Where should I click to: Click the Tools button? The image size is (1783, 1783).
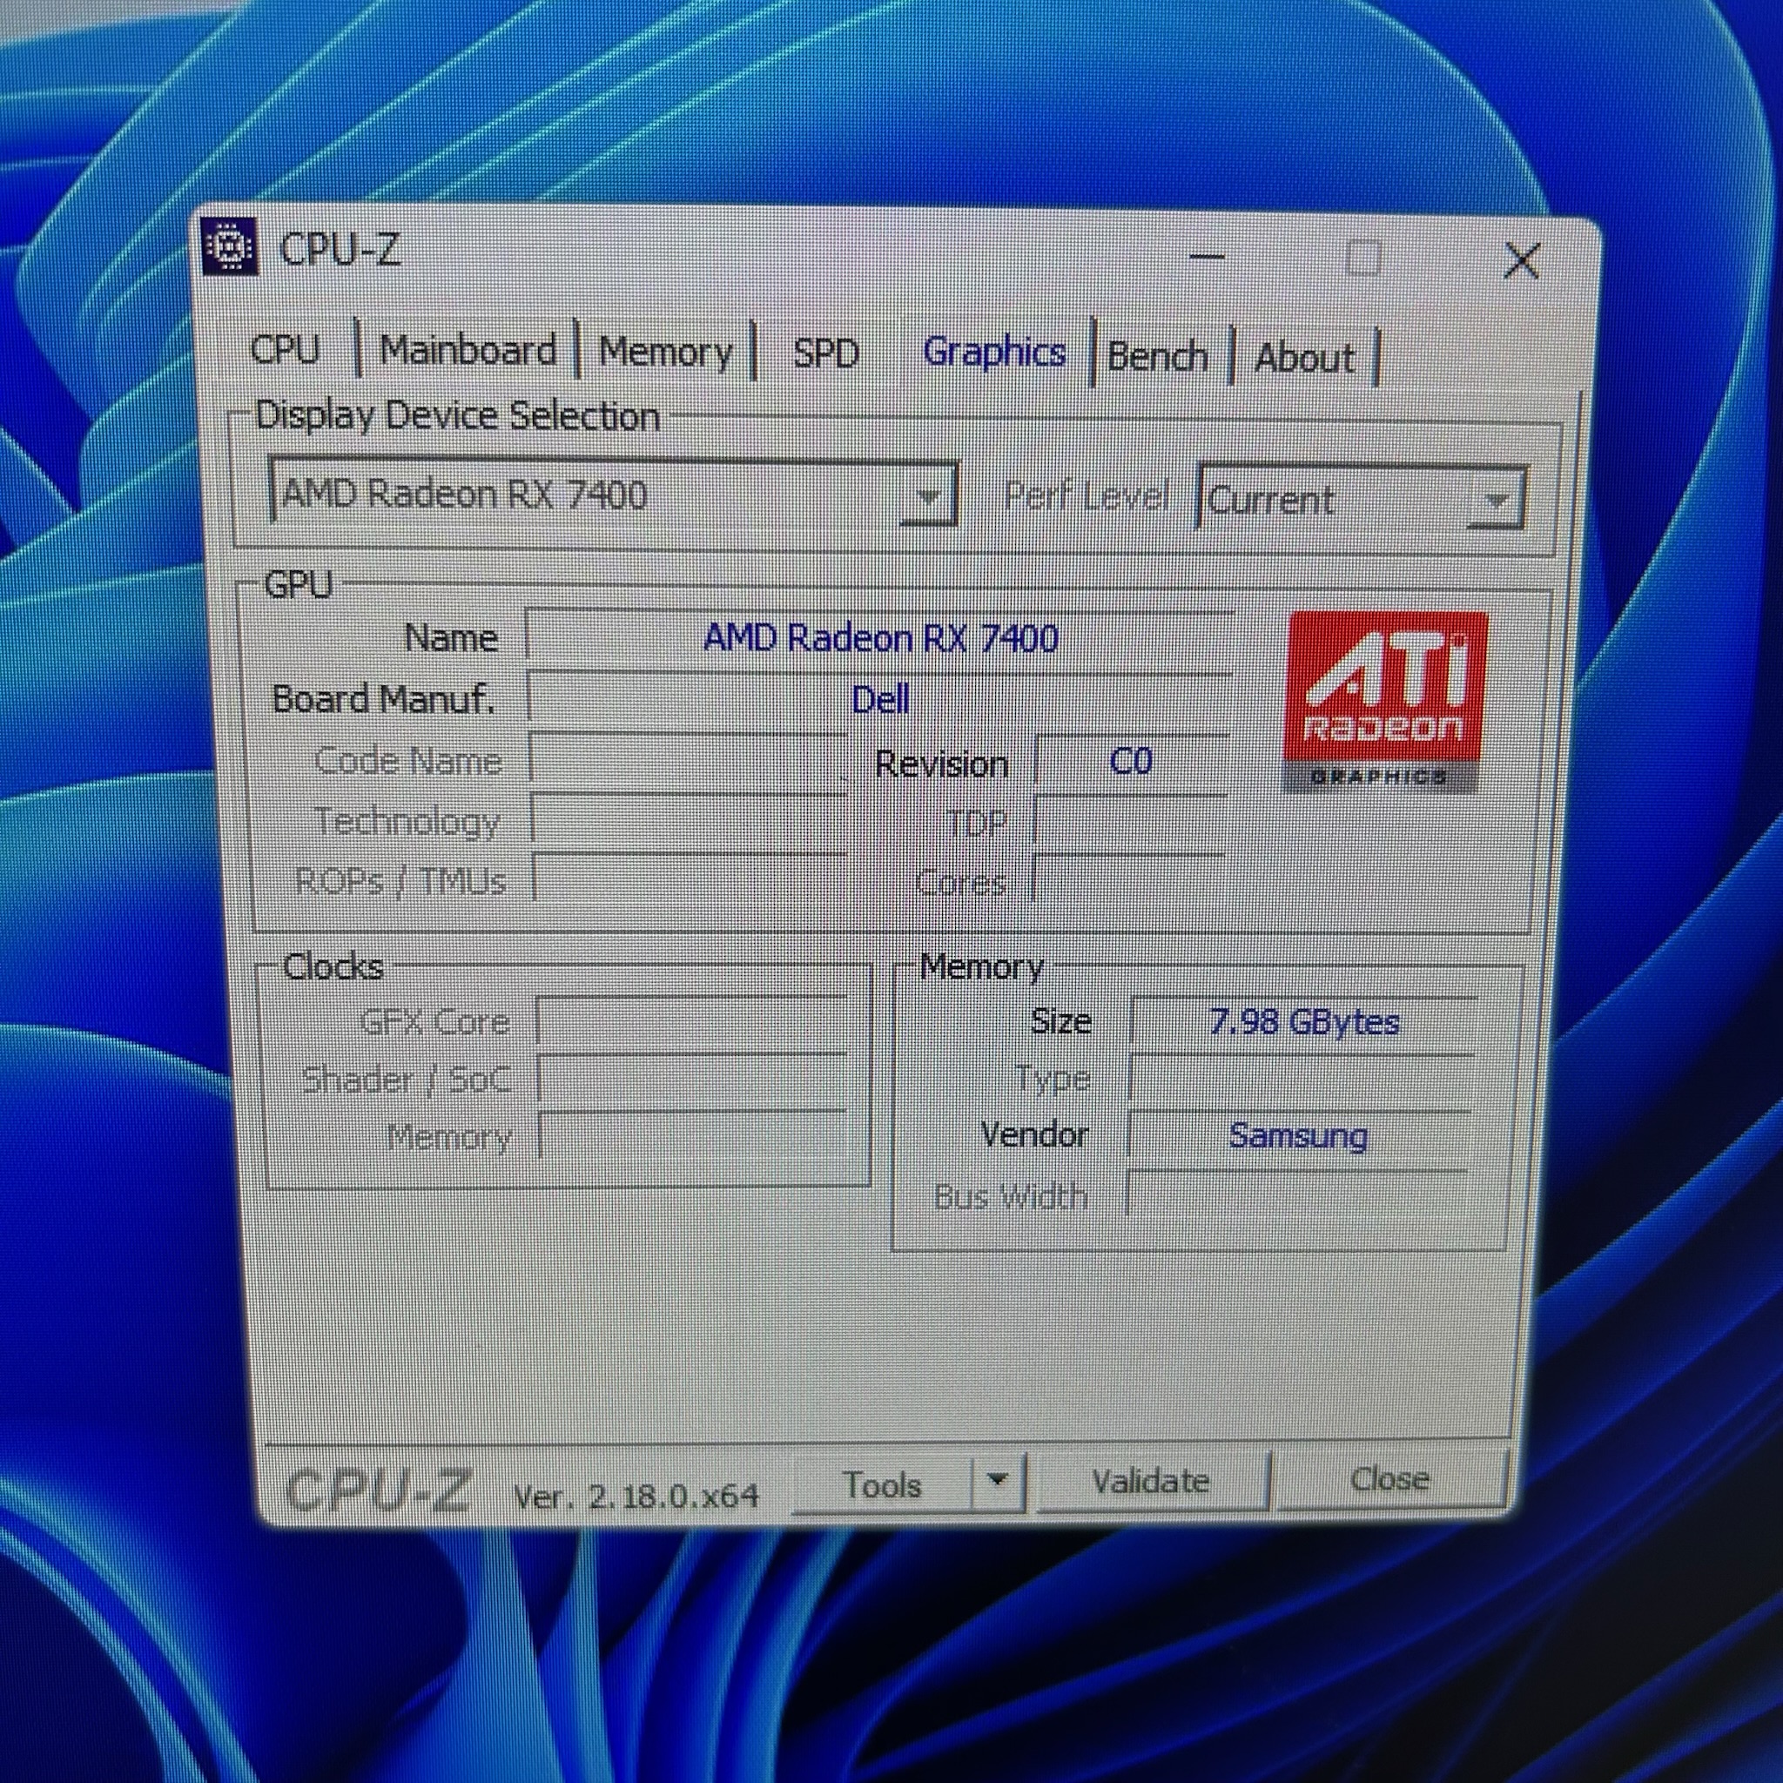882,1485
